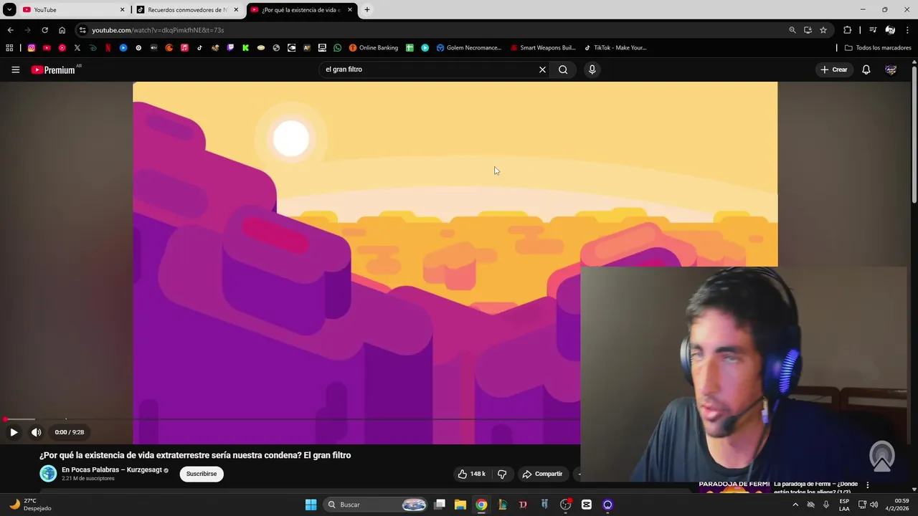The height and width of the screenshot is (516, 918).
Task: Open a new browser tab
Action: pos(367,10)
